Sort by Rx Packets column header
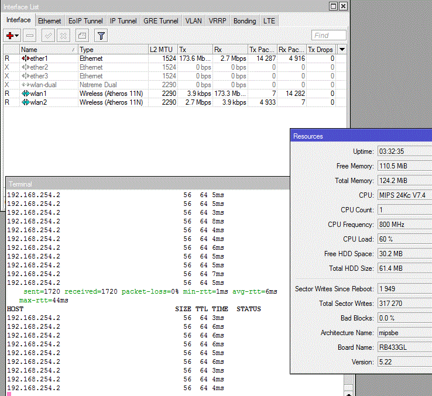Image resolution: width=432 pixels, height=396 pixels. (x=292, y=50)
